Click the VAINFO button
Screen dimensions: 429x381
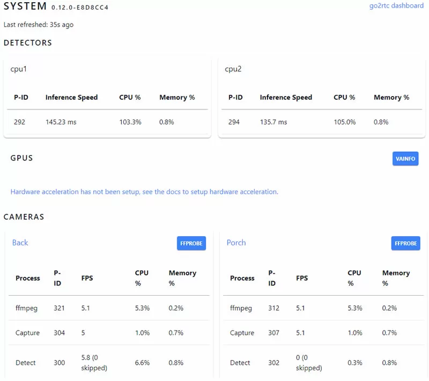point(405,159)
